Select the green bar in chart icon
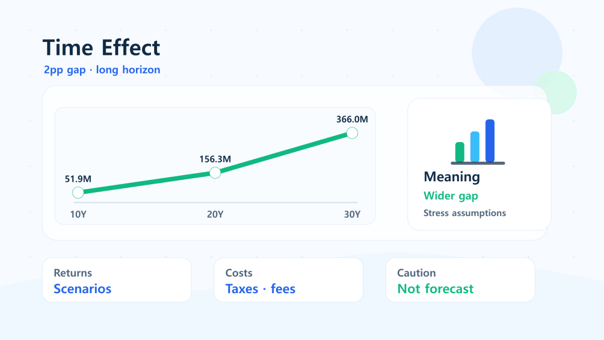The width and height of the screenshot is (604, 340). point(460,152)
